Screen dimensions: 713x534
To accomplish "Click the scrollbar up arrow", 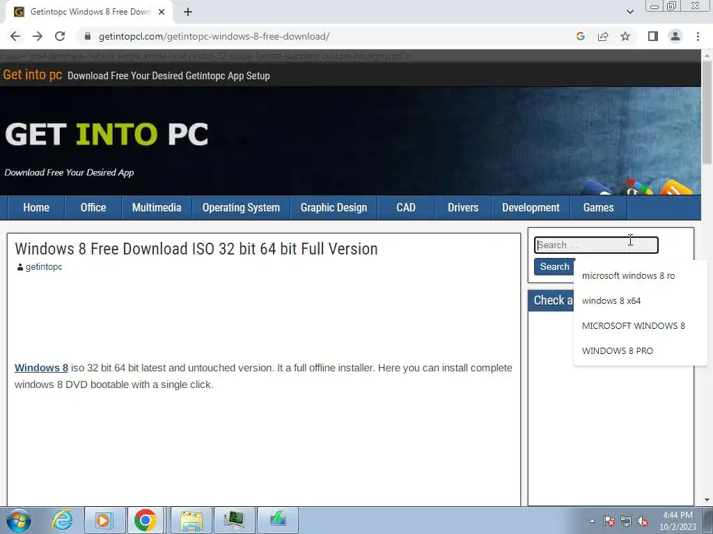I will [x=707, y=56].
